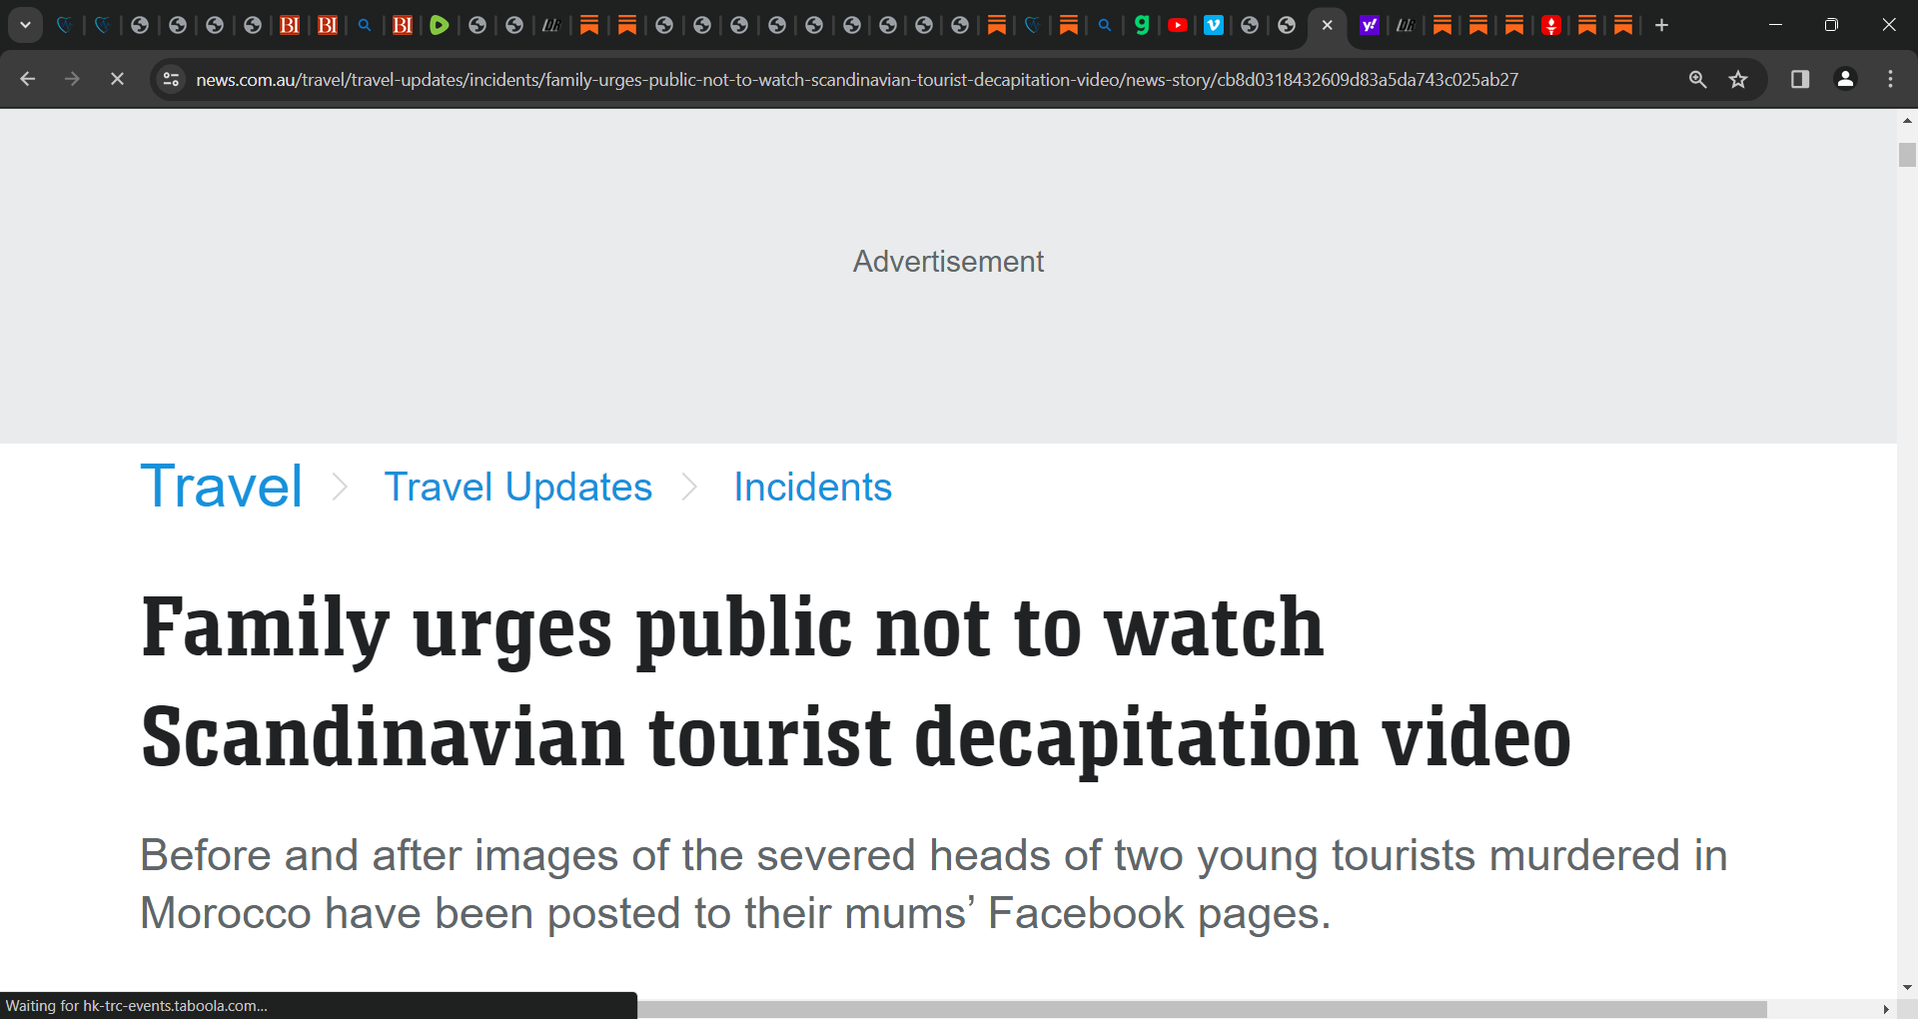
Task: Switch to the red microphone icon tab
Action: [x=1551, y=25]
